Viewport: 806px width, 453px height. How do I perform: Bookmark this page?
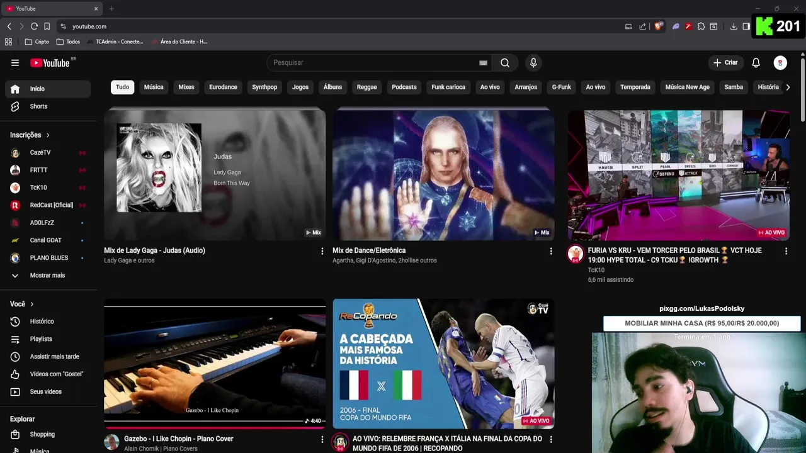[47, 26]
